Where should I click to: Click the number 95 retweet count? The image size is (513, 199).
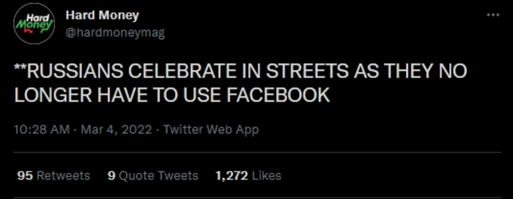(x=25, y=176)
